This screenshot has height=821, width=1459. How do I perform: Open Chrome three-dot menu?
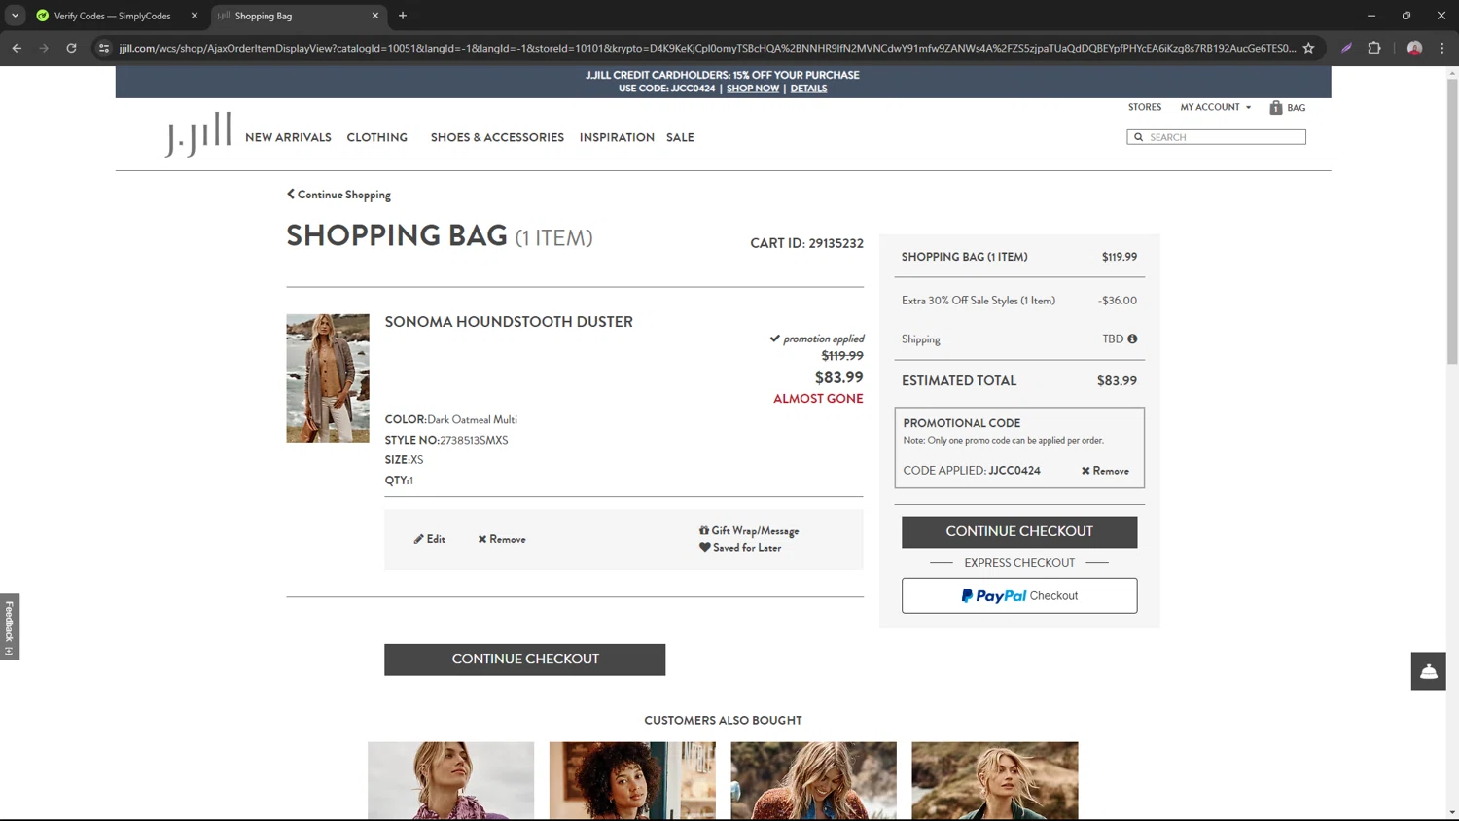(1442, 48)
